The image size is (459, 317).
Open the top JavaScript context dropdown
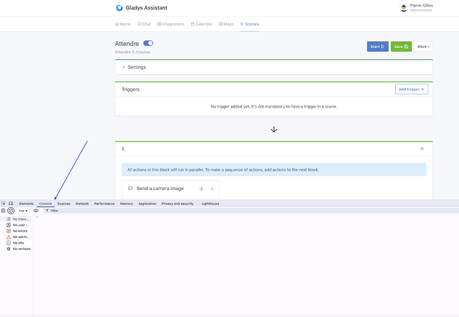[23, 211]
